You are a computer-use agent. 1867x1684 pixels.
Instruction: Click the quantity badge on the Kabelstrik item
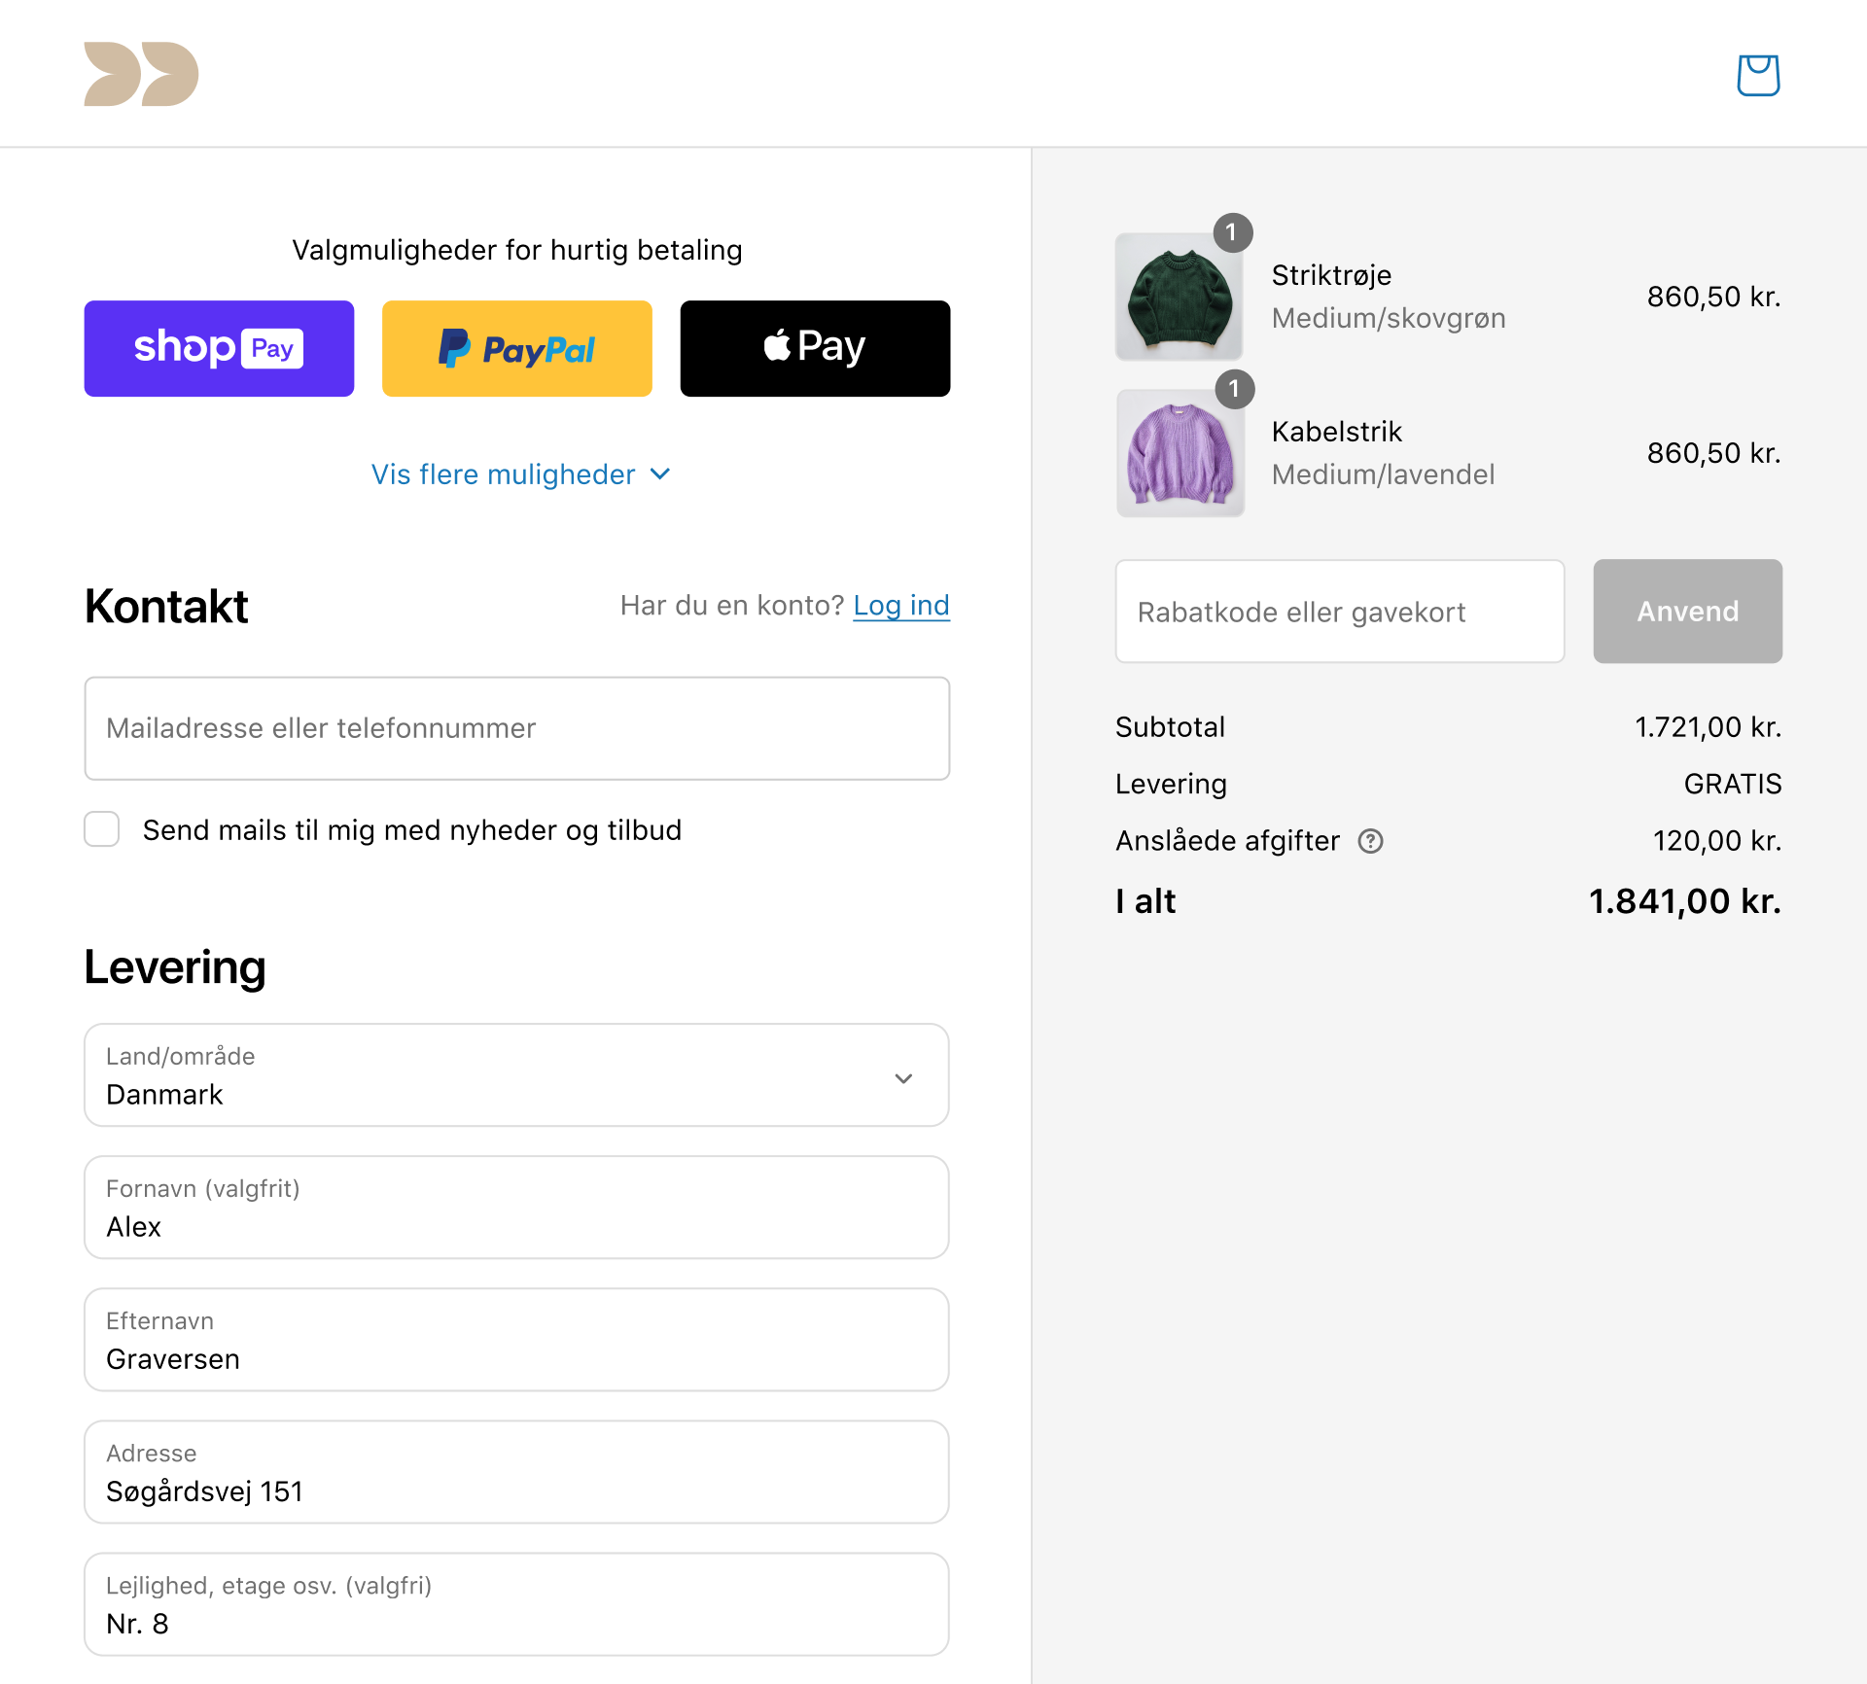[x=1234, y=389]
